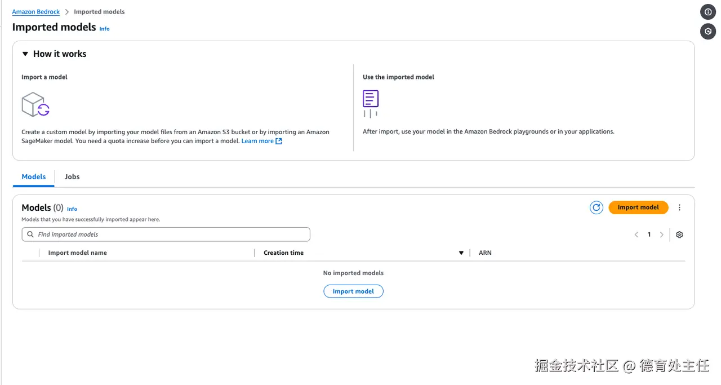Click the orange Import model button

pyautogui.click(x=638, y=207)
